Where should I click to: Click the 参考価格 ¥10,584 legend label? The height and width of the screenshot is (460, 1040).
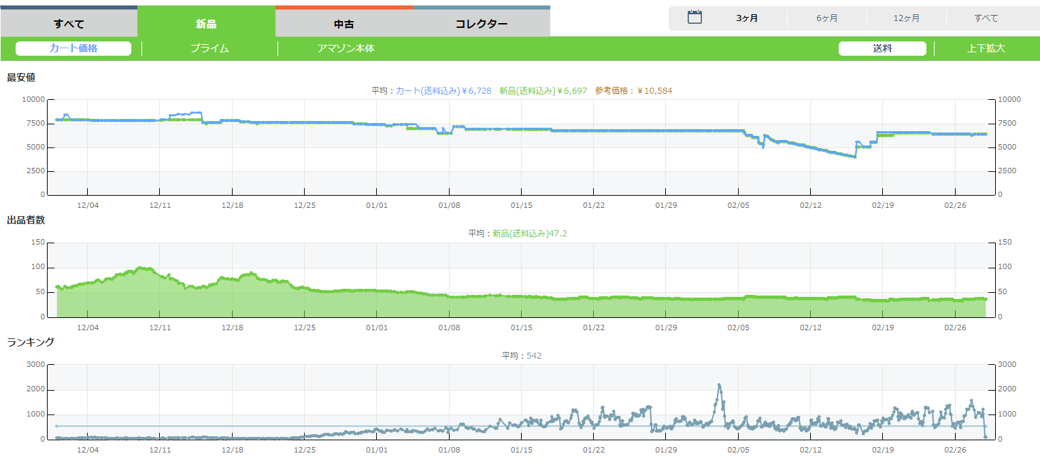point(633,90)
